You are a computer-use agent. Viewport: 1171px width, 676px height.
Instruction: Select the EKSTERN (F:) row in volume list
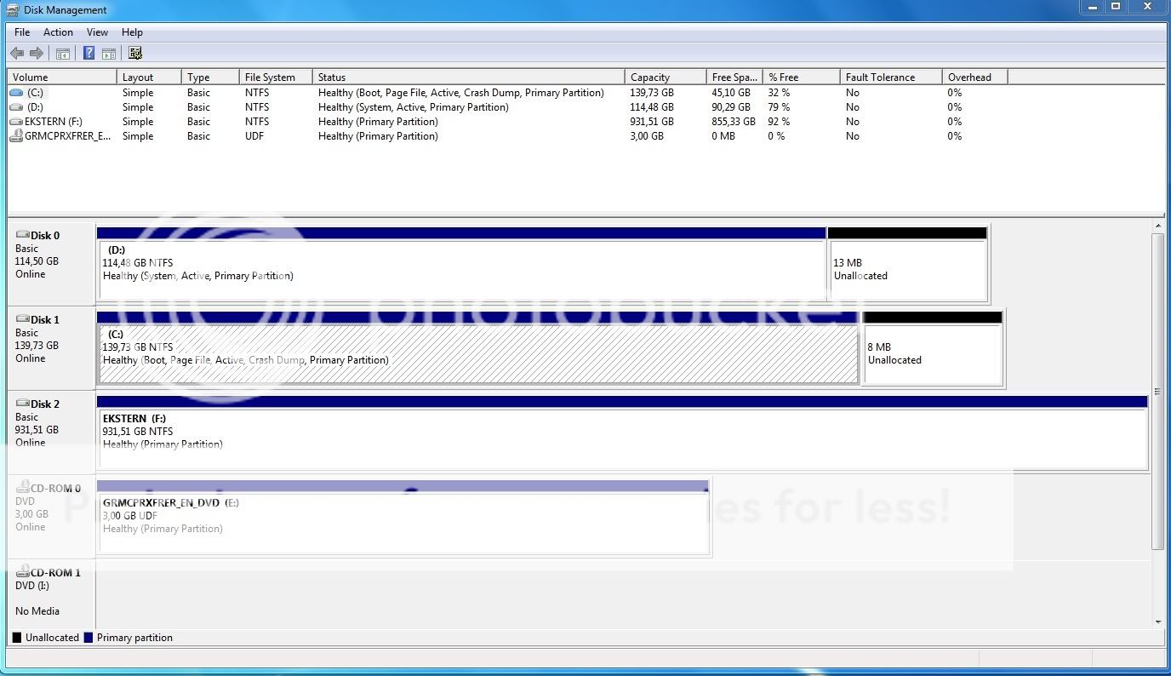[x=53, y=122]
